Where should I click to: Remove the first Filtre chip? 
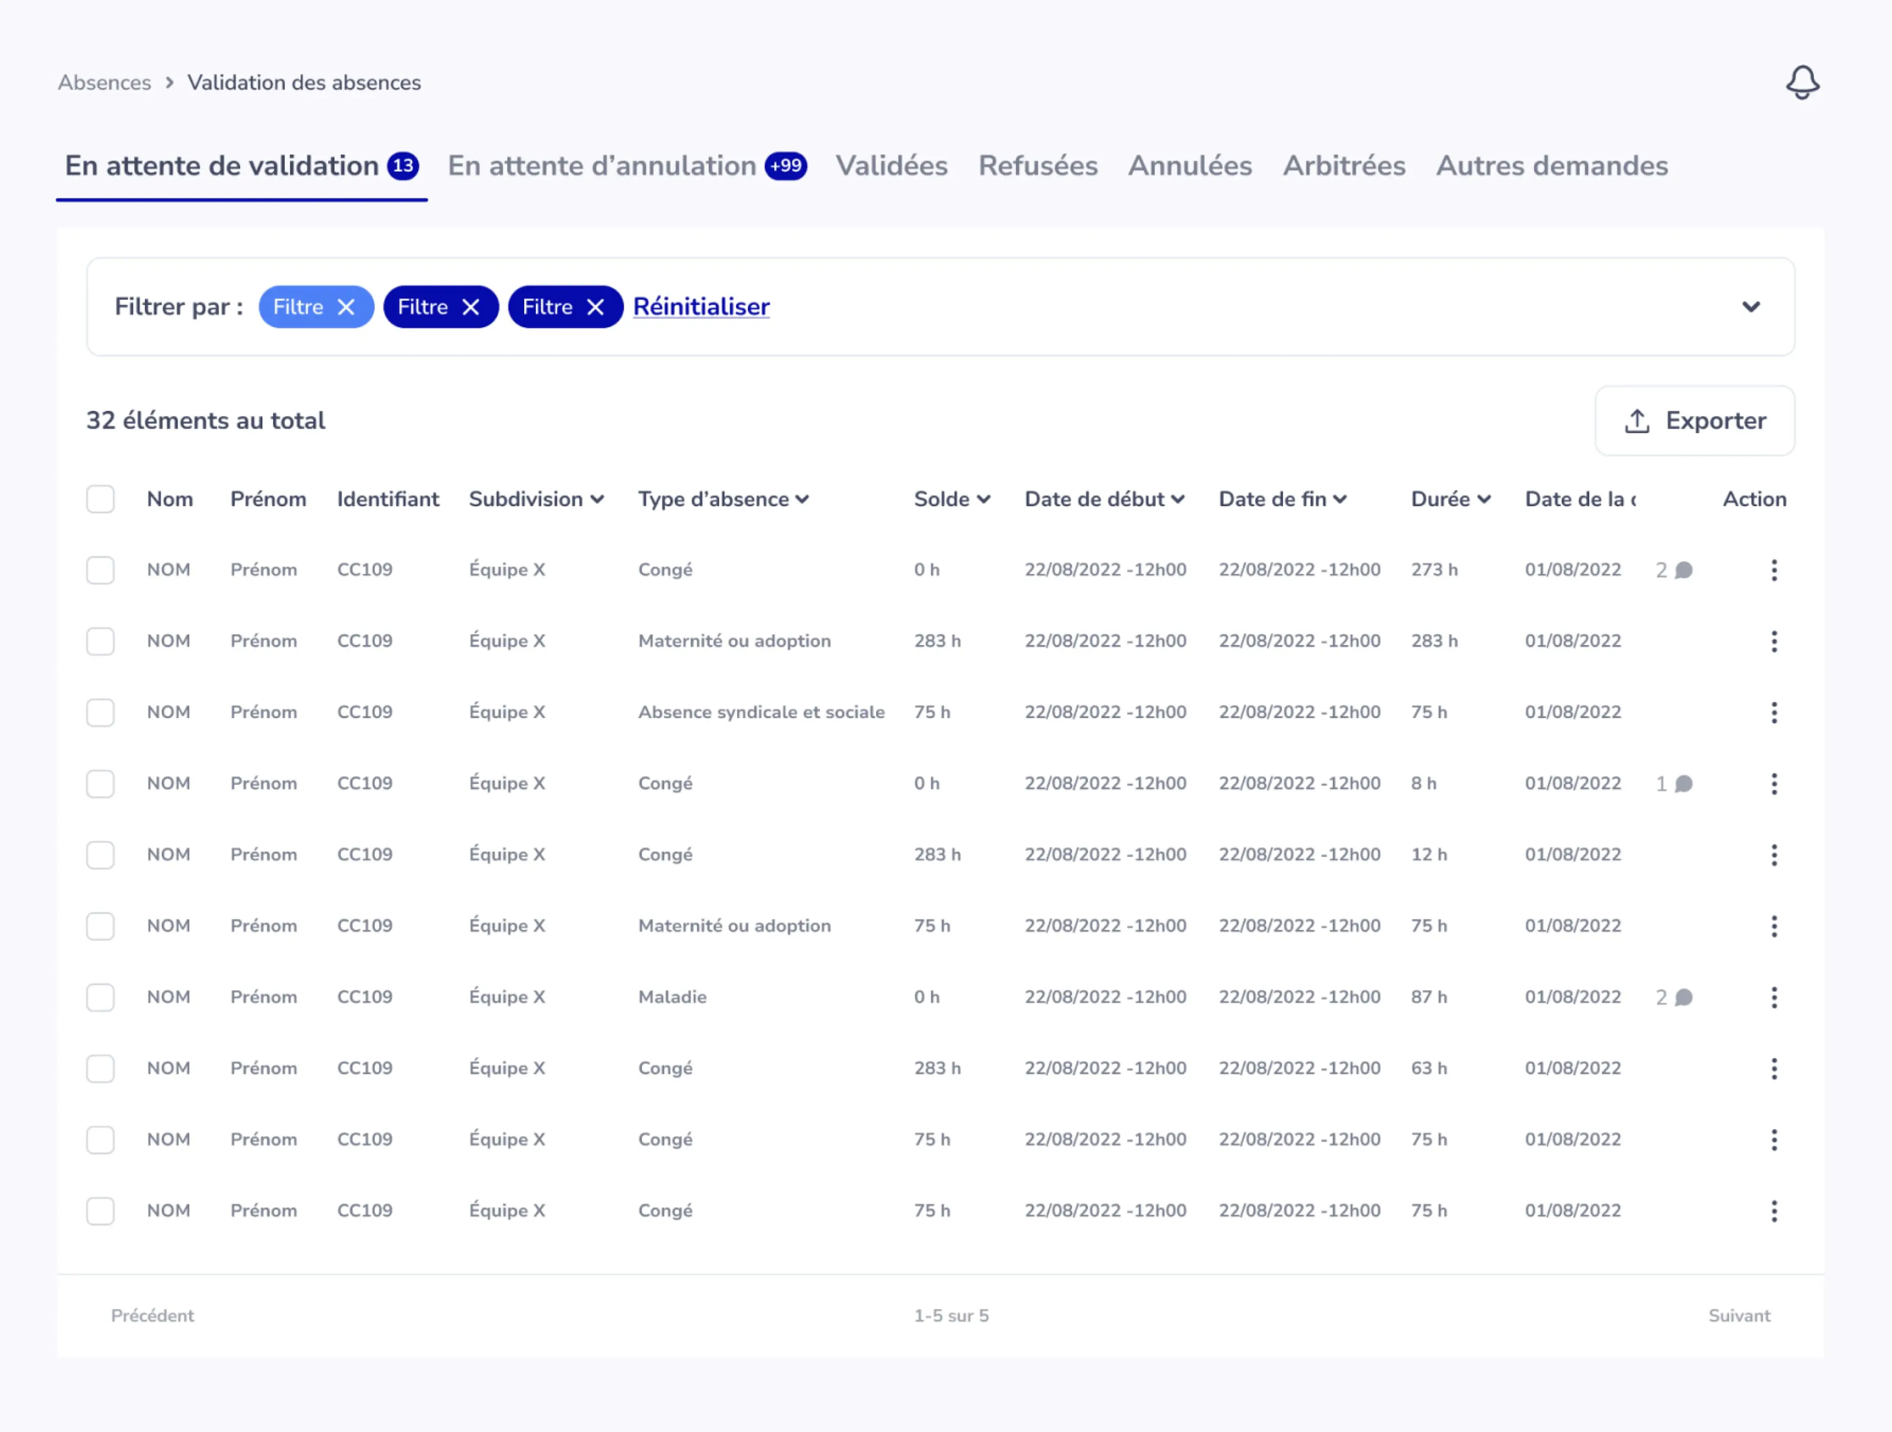point(347,307)
